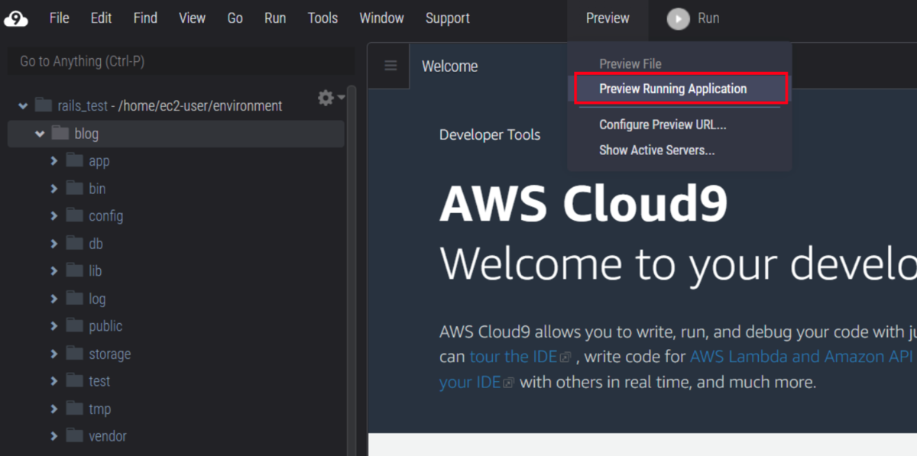Click the public folder icon
The height and width of the screenshot is (456, 917).
pos(74,325)
